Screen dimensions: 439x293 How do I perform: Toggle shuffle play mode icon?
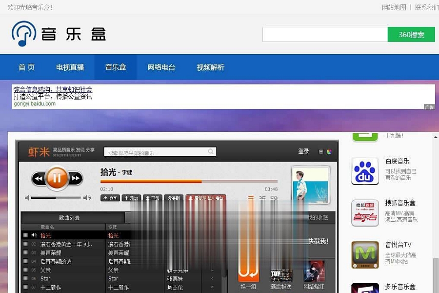(x=262, y=198)
